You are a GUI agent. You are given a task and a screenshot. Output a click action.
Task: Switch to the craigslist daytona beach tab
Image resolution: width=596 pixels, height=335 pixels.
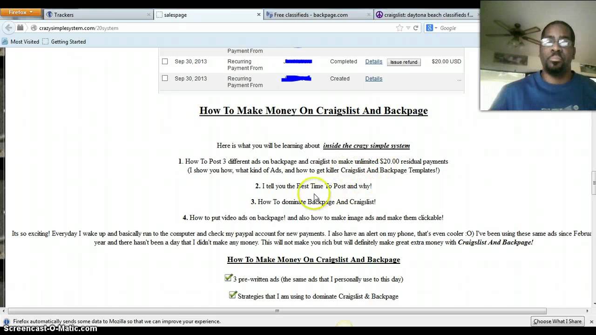click(427, 15)
